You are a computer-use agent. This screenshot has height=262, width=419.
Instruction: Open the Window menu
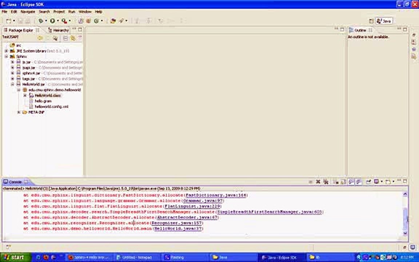[85, 12]
